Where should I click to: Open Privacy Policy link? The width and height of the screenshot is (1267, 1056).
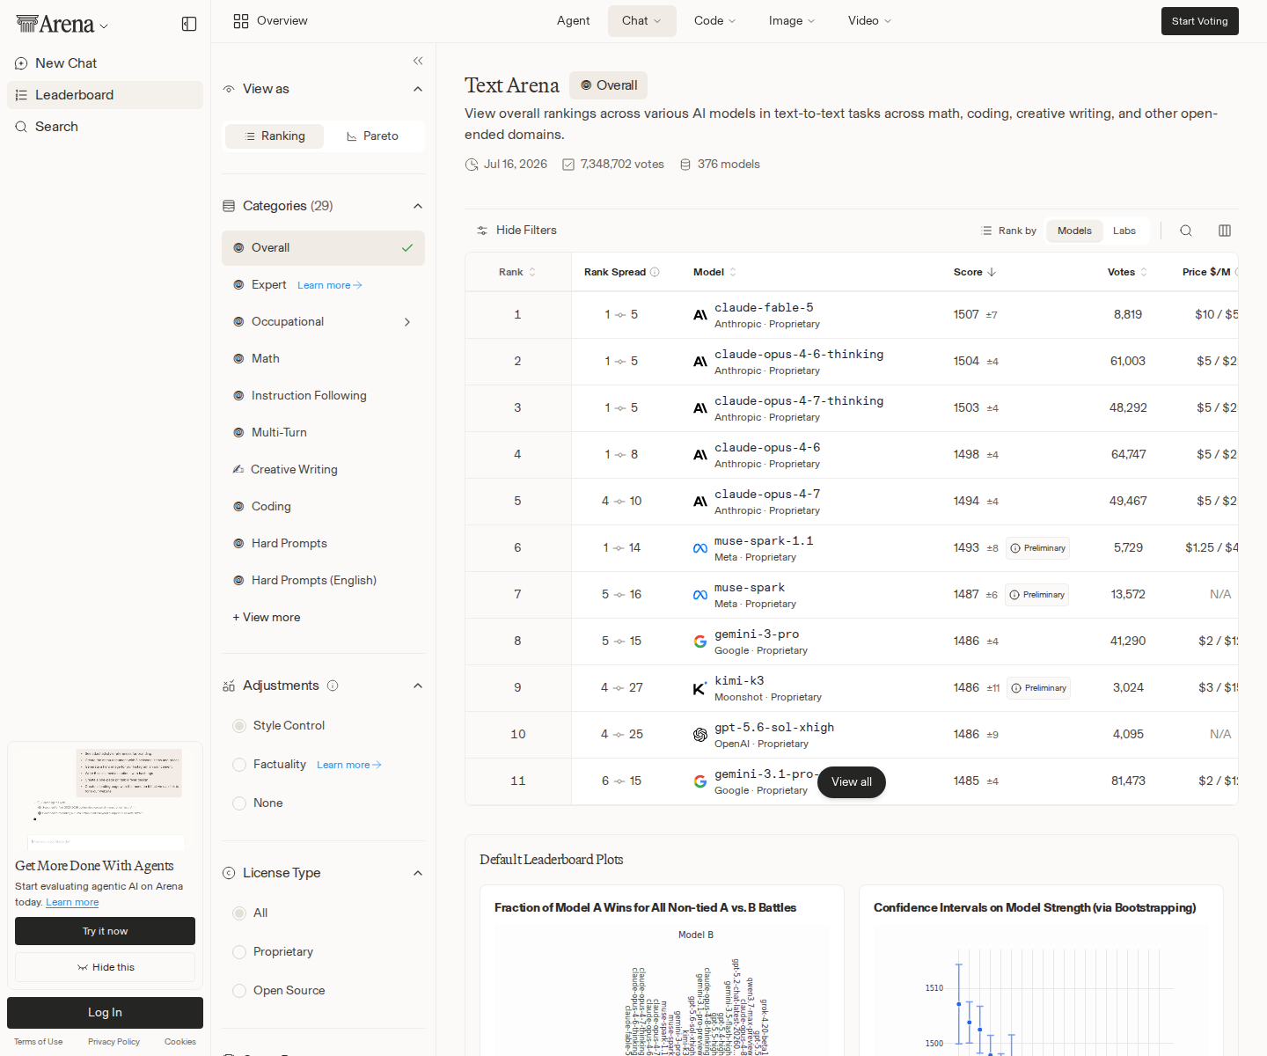pos(114,1042)
